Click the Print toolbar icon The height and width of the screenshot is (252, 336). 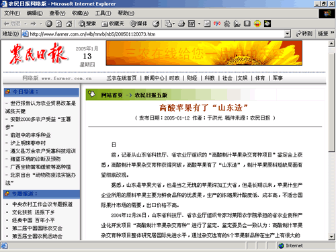181,24
